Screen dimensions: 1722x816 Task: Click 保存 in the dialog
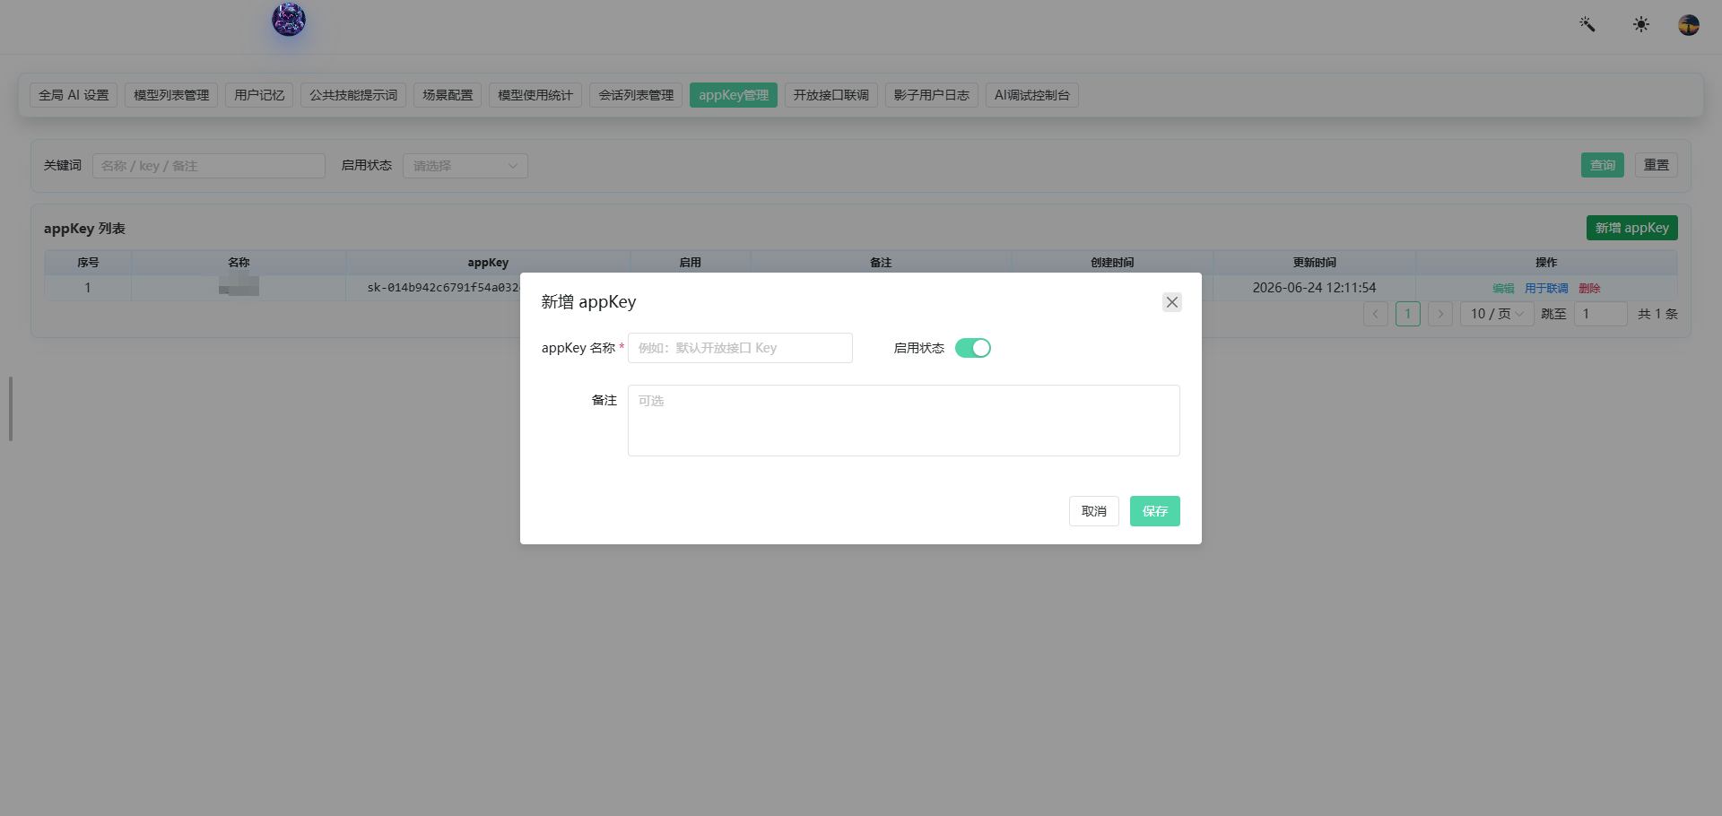[1155, 511]
